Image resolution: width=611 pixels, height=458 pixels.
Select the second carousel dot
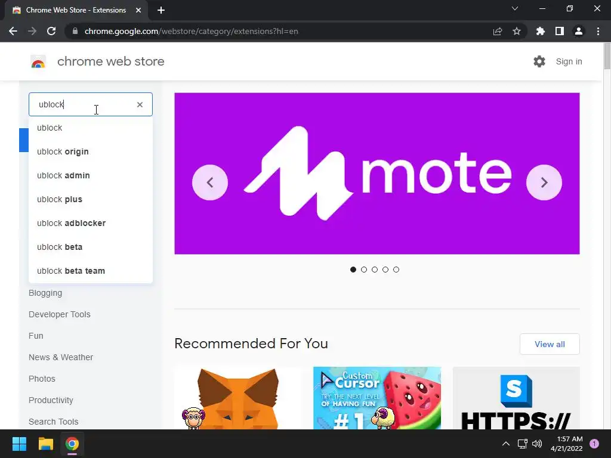tap(364, 270)
